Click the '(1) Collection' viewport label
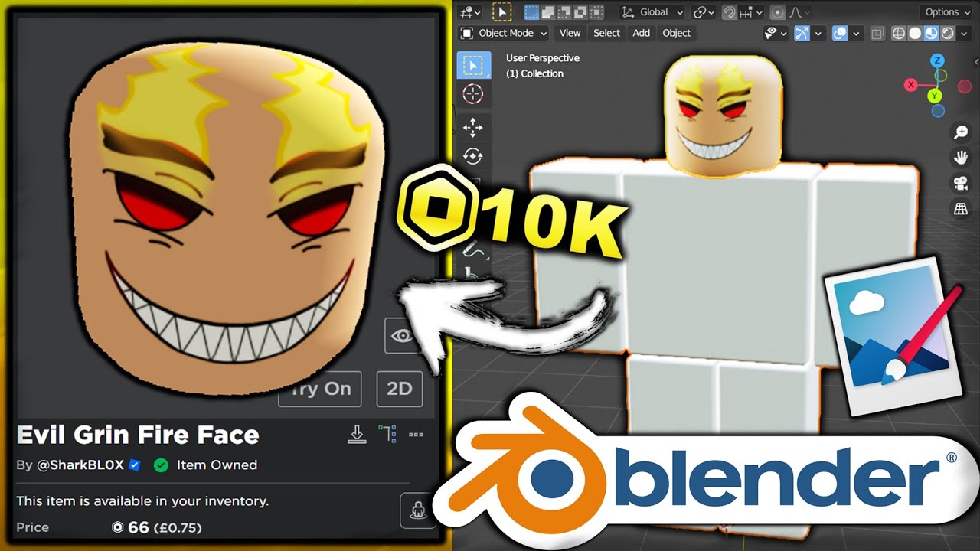980x551 pixels. pyautogui.click(x=534, y=73)
